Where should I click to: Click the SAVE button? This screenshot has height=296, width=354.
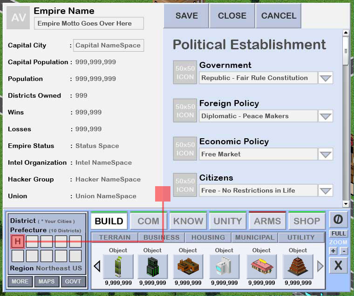[x=186, y=16]
